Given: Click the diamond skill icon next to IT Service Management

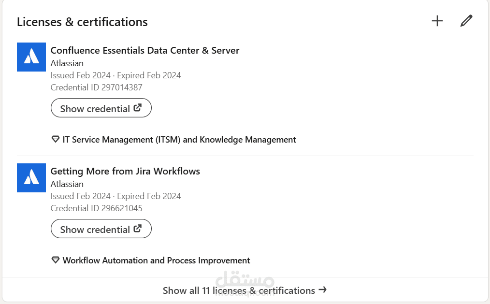Looking at the screenshot, I should (55, 139).
